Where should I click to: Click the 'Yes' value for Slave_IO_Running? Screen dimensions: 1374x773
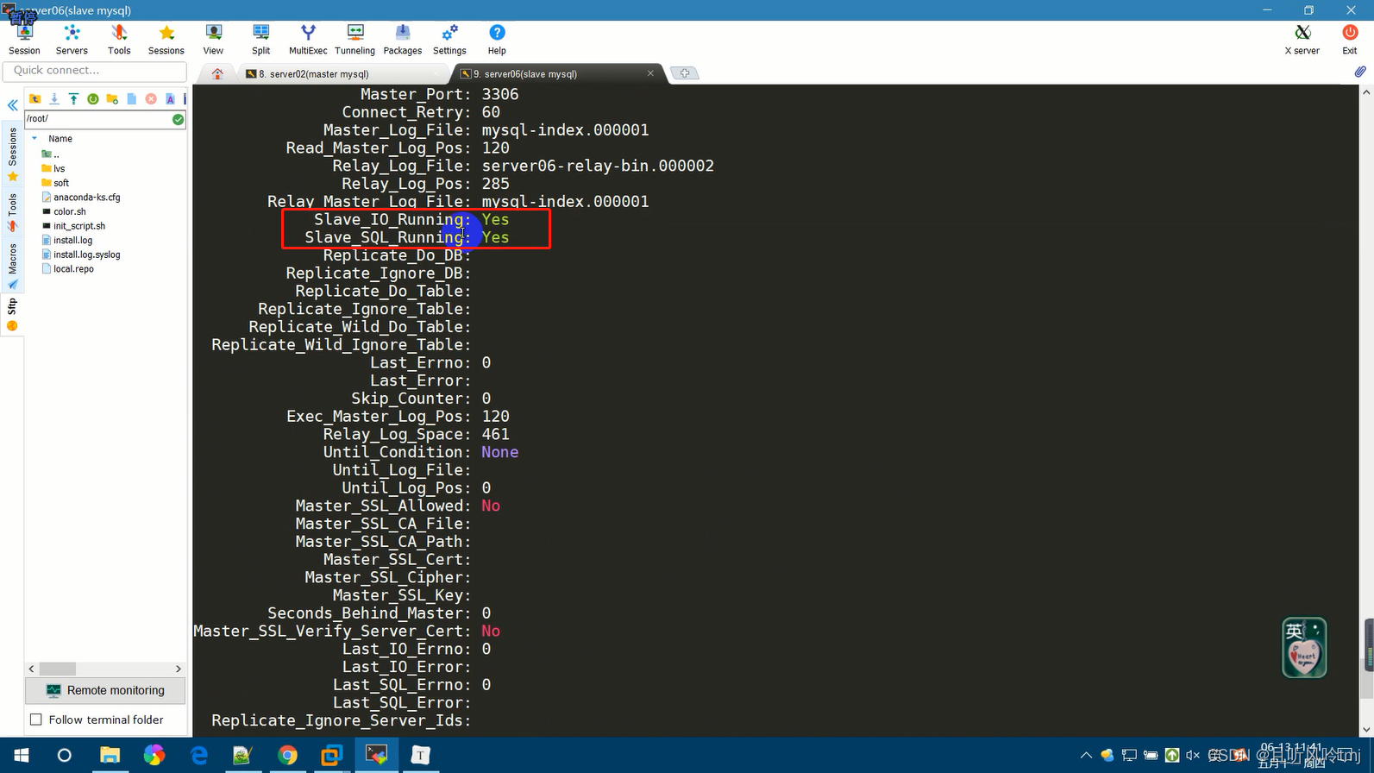pyautogui.click(x=495, y=220)
